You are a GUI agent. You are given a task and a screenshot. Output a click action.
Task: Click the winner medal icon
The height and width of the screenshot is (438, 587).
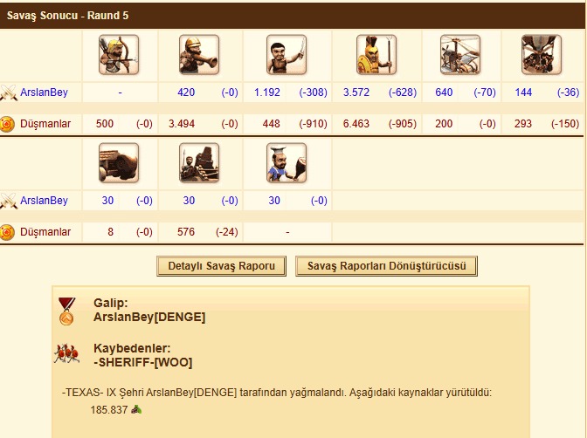tap(66, 311)
